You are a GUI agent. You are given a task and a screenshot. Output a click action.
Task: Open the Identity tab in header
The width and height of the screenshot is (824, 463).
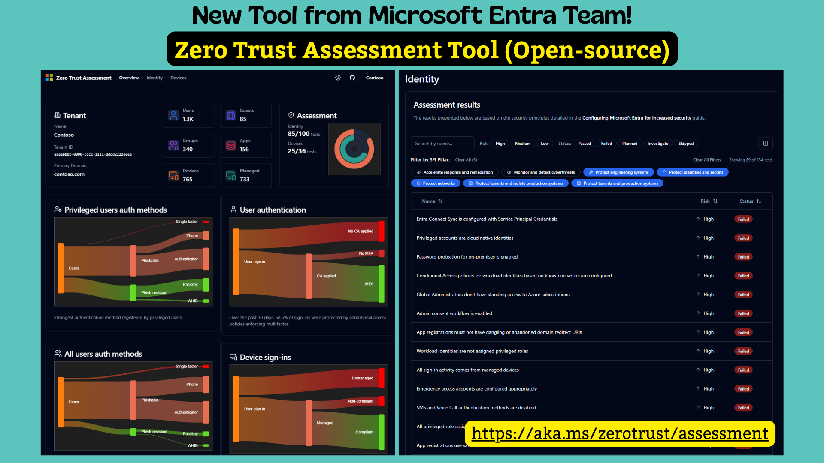[154, 78]
